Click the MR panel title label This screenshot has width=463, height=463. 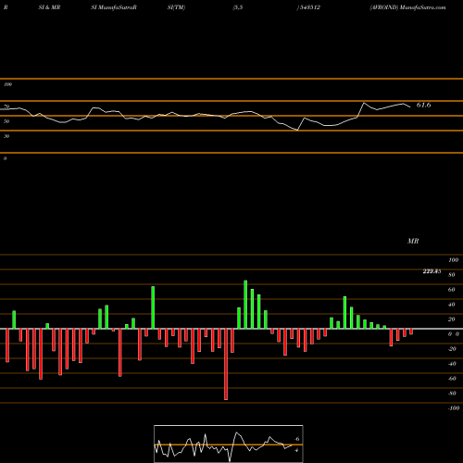(x=413, y=241)
